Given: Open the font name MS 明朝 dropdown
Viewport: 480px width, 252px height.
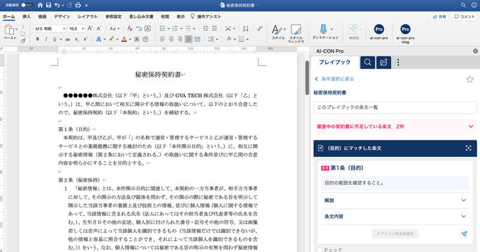Looking at the screenshot, I should coord(64,28).
